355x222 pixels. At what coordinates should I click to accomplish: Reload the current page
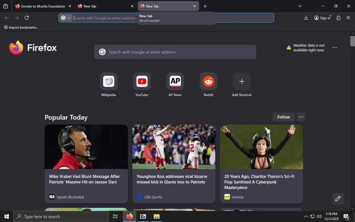coord(27,18)
